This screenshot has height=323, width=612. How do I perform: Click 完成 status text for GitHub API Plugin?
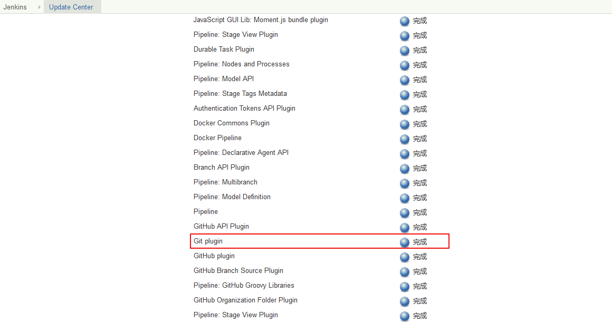[x=420, y=228]
